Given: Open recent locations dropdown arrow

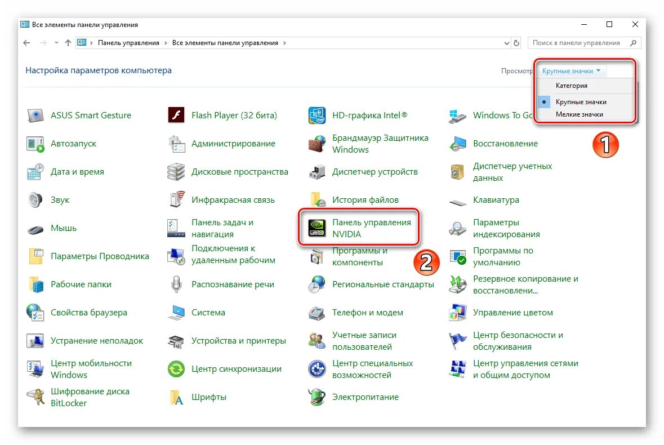Looking at the screenshot, I should (x=56, y=43).
